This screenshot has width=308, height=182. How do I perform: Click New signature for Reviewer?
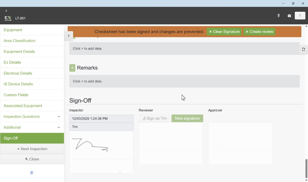click(x=187, y=118)
